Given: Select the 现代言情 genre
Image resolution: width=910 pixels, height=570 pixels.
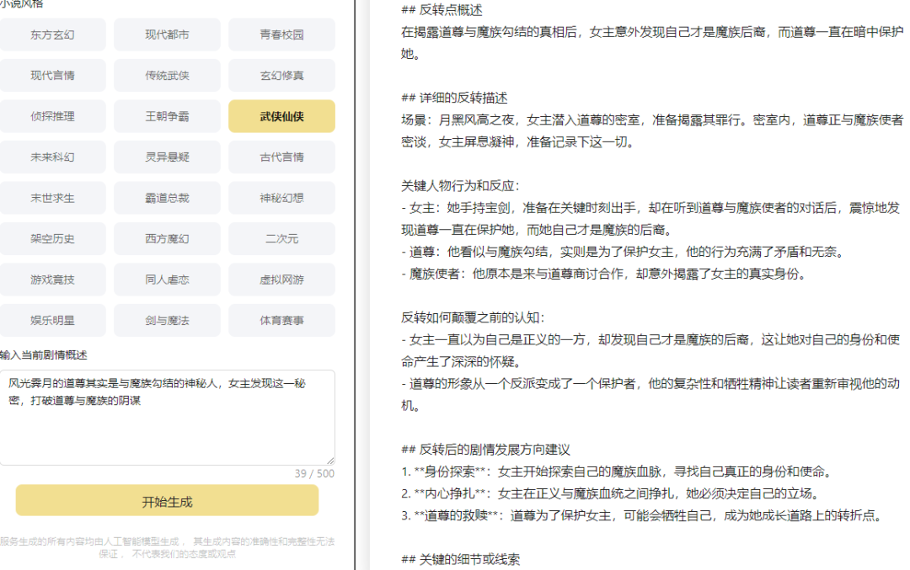Looking at the screenshot, I should click(x=54, y=75).
